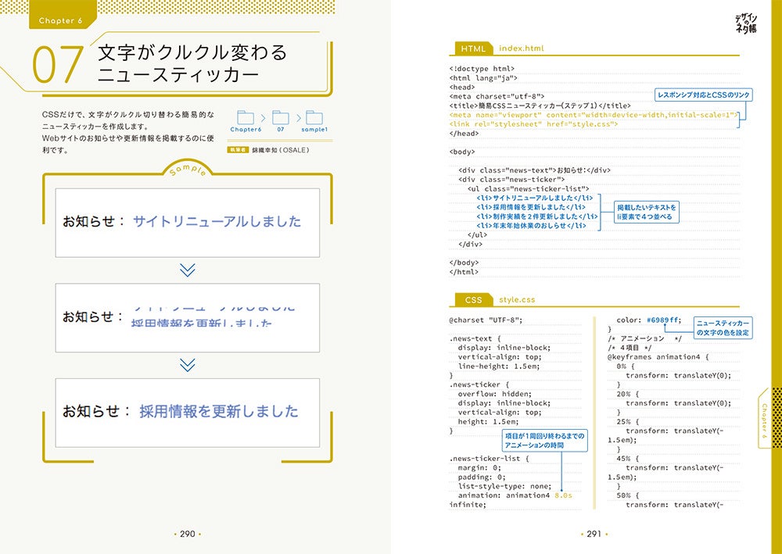Viewport: 782px width, 554px height.
Task: Click the ul class="news-ticker-list" line
Action: pyautogui.click(x=529, y=189)
